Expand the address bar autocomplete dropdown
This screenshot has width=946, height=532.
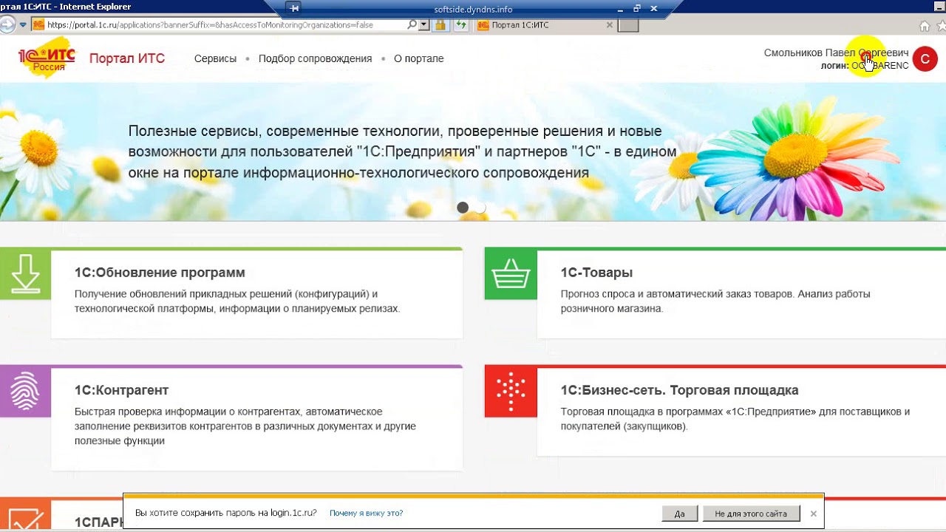pyautogui.click(x=423, y=24)
